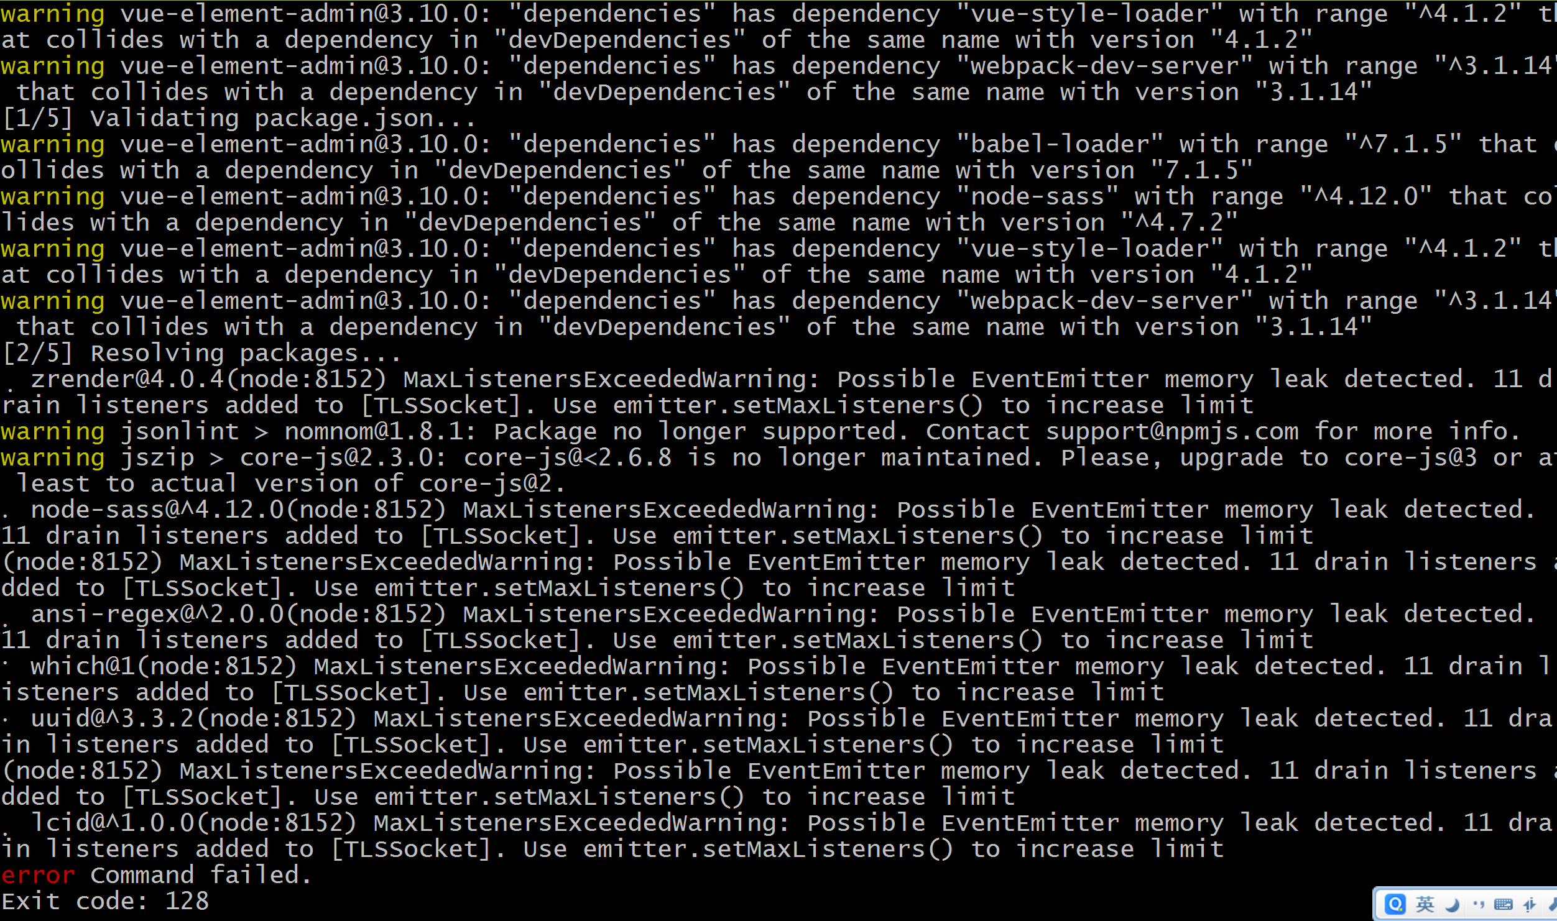Click the "which@1" package text

83,666
